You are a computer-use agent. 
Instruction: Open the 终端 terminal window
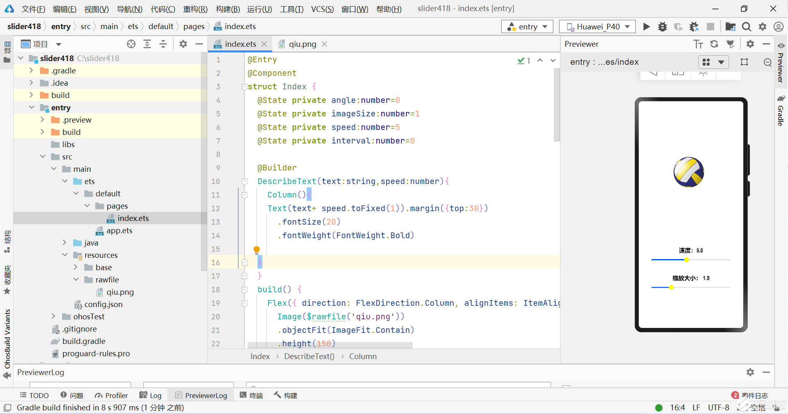[251, 395]
